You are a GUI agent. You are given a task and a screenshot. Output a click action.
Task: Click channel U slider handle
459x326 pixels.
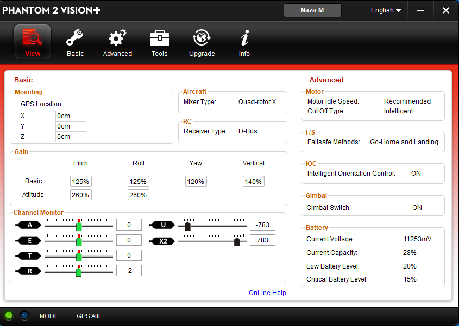[x=187, y=226]
